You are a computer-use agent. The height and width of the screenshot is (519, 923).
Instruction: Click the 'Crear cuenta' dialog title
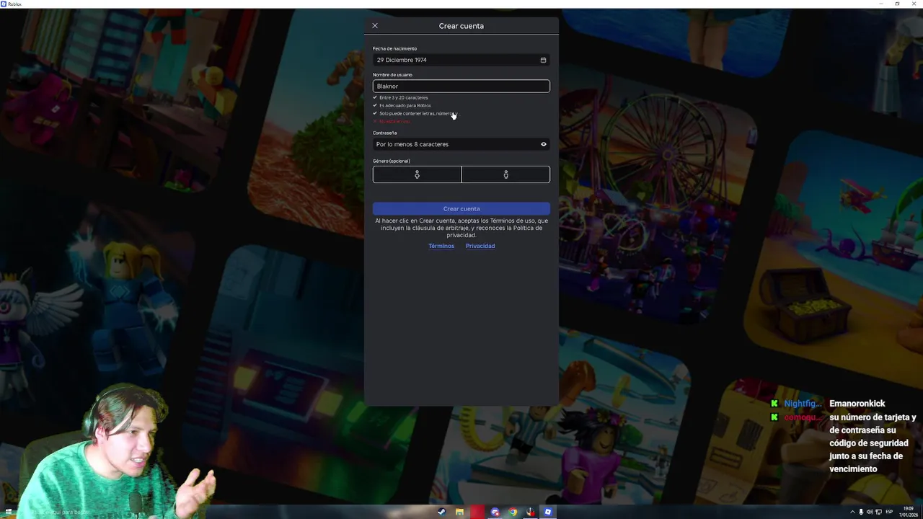click(x=461, y=26)
